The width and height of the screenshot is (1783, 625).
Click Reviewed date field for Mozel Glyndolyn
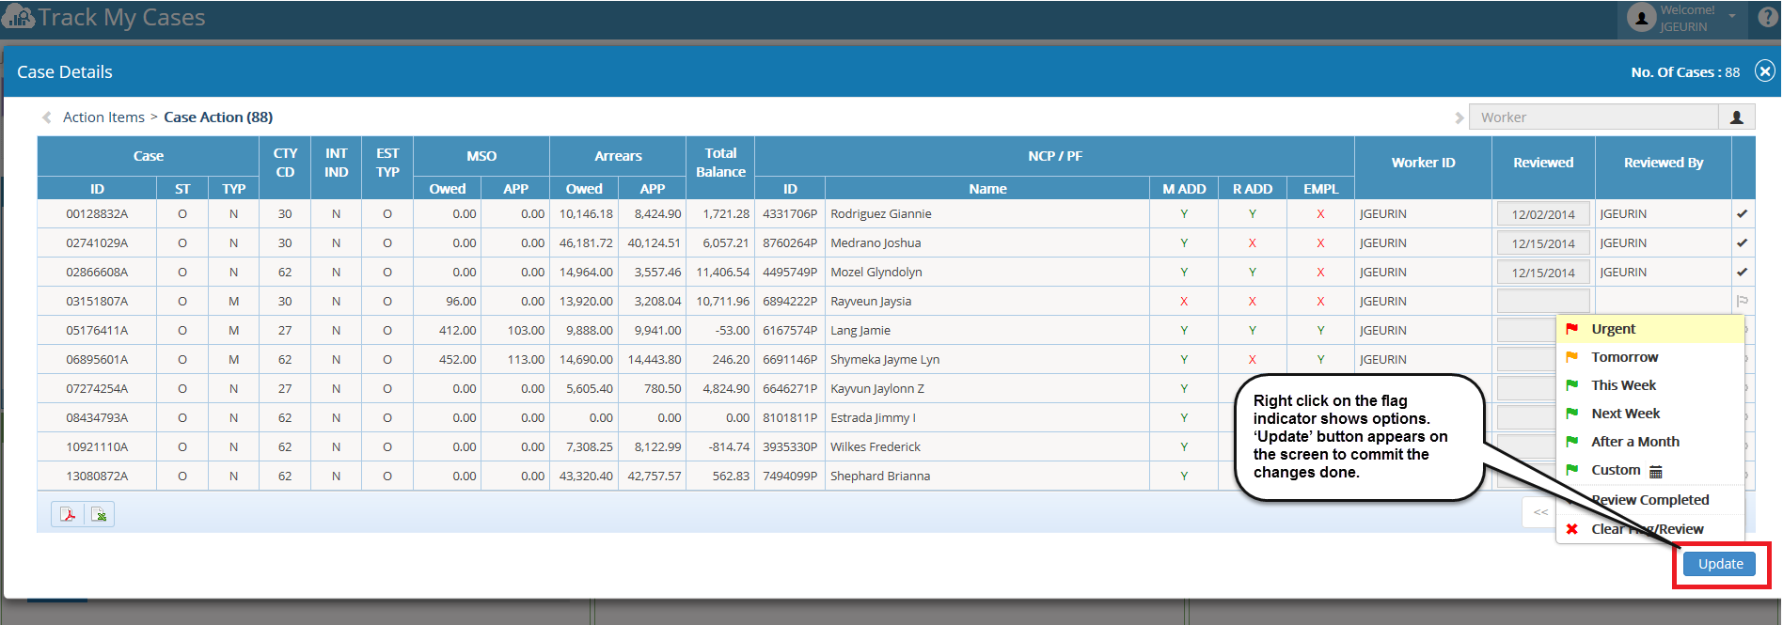(1543, 273)
